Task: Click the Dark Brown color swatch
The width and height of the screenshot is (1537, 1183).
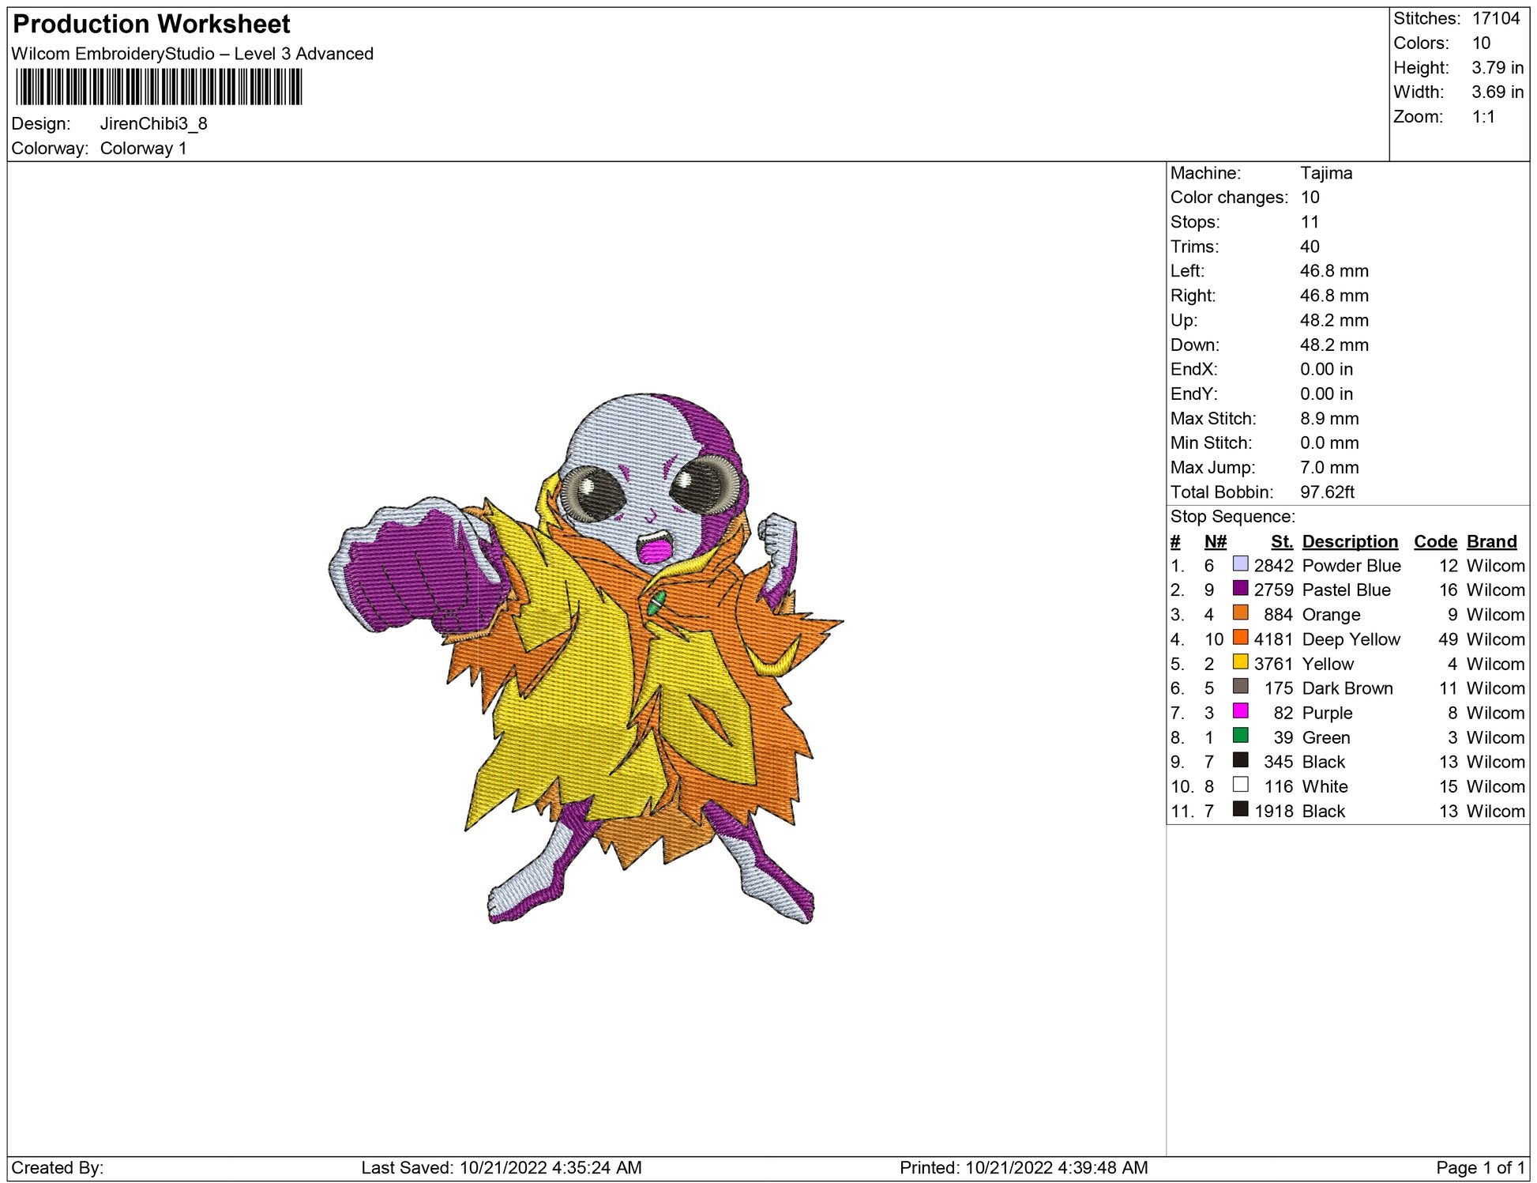Action: [x=1240, y=686]
